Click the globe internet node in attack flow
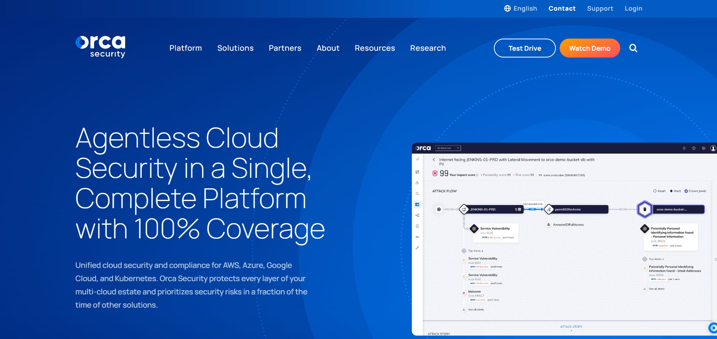717x339 pixels. click(x=439, y=209)
